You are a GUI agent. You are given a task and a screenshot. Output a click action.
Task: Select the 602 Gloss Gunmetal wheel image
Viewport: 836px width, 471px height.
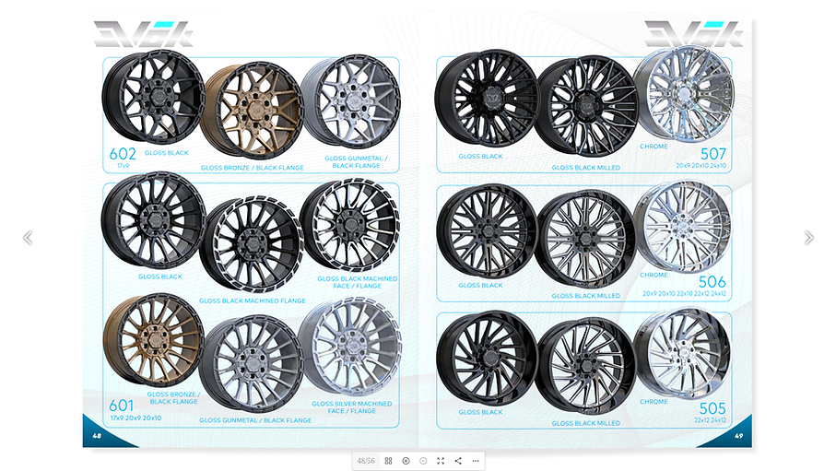[351, 101]
